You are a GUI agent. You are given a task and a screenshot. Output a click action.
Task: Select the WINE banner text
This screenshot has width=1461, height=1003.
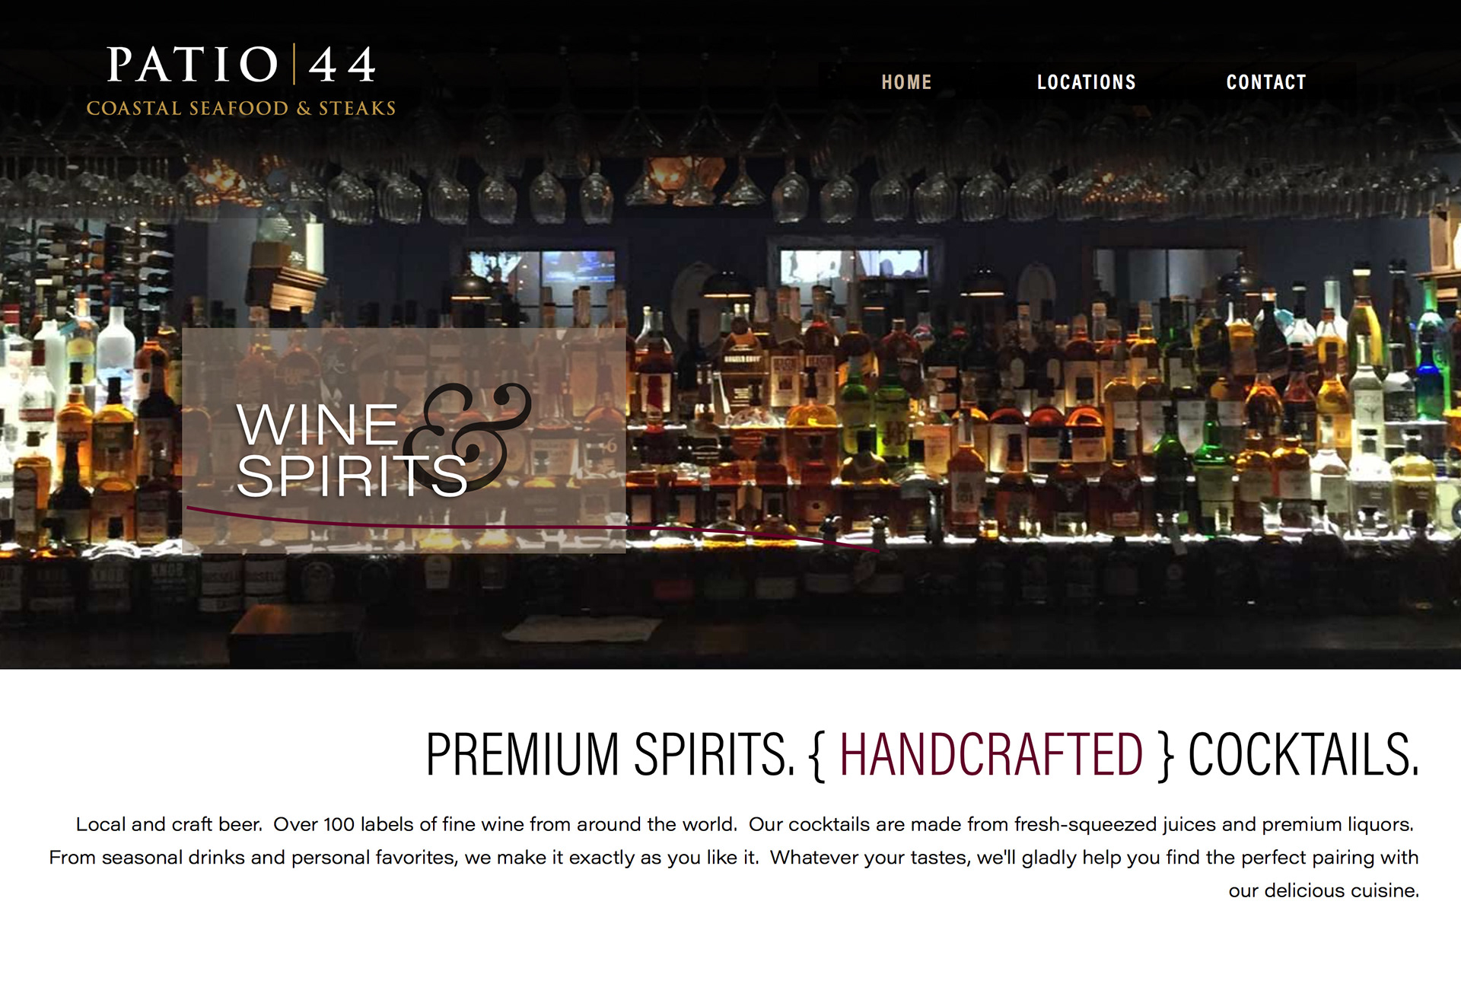click(317, 425)
